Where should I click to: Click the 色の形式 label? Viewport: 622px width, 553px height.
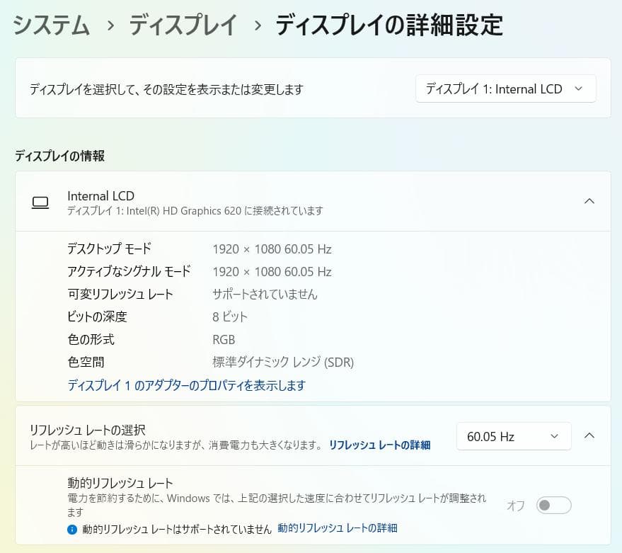tap(91, 339)
